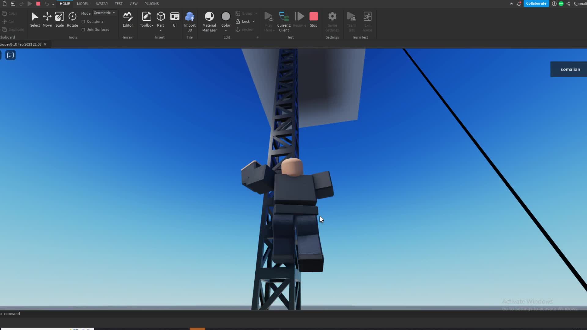Image resolution: width=587 pixels, height=330 pixels.
Task: Open the chat icon in the game viewport
Action: 10,55
